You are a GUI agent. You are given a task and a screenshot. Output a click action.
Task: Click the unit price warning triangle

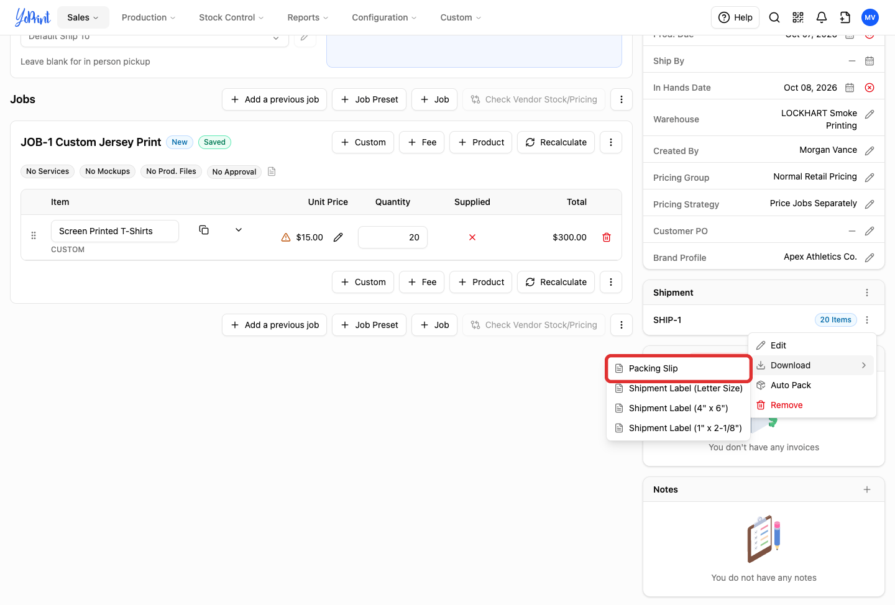(286, 237)
